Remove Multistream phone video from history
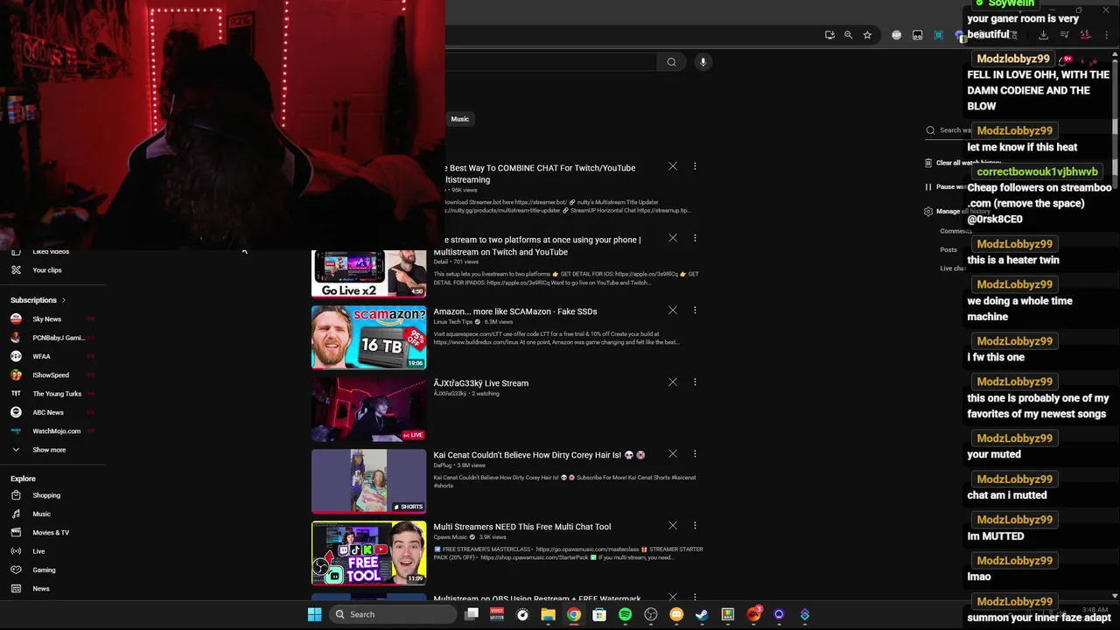The width and height of the screenshot is (1120, 630). coord(673,238)
